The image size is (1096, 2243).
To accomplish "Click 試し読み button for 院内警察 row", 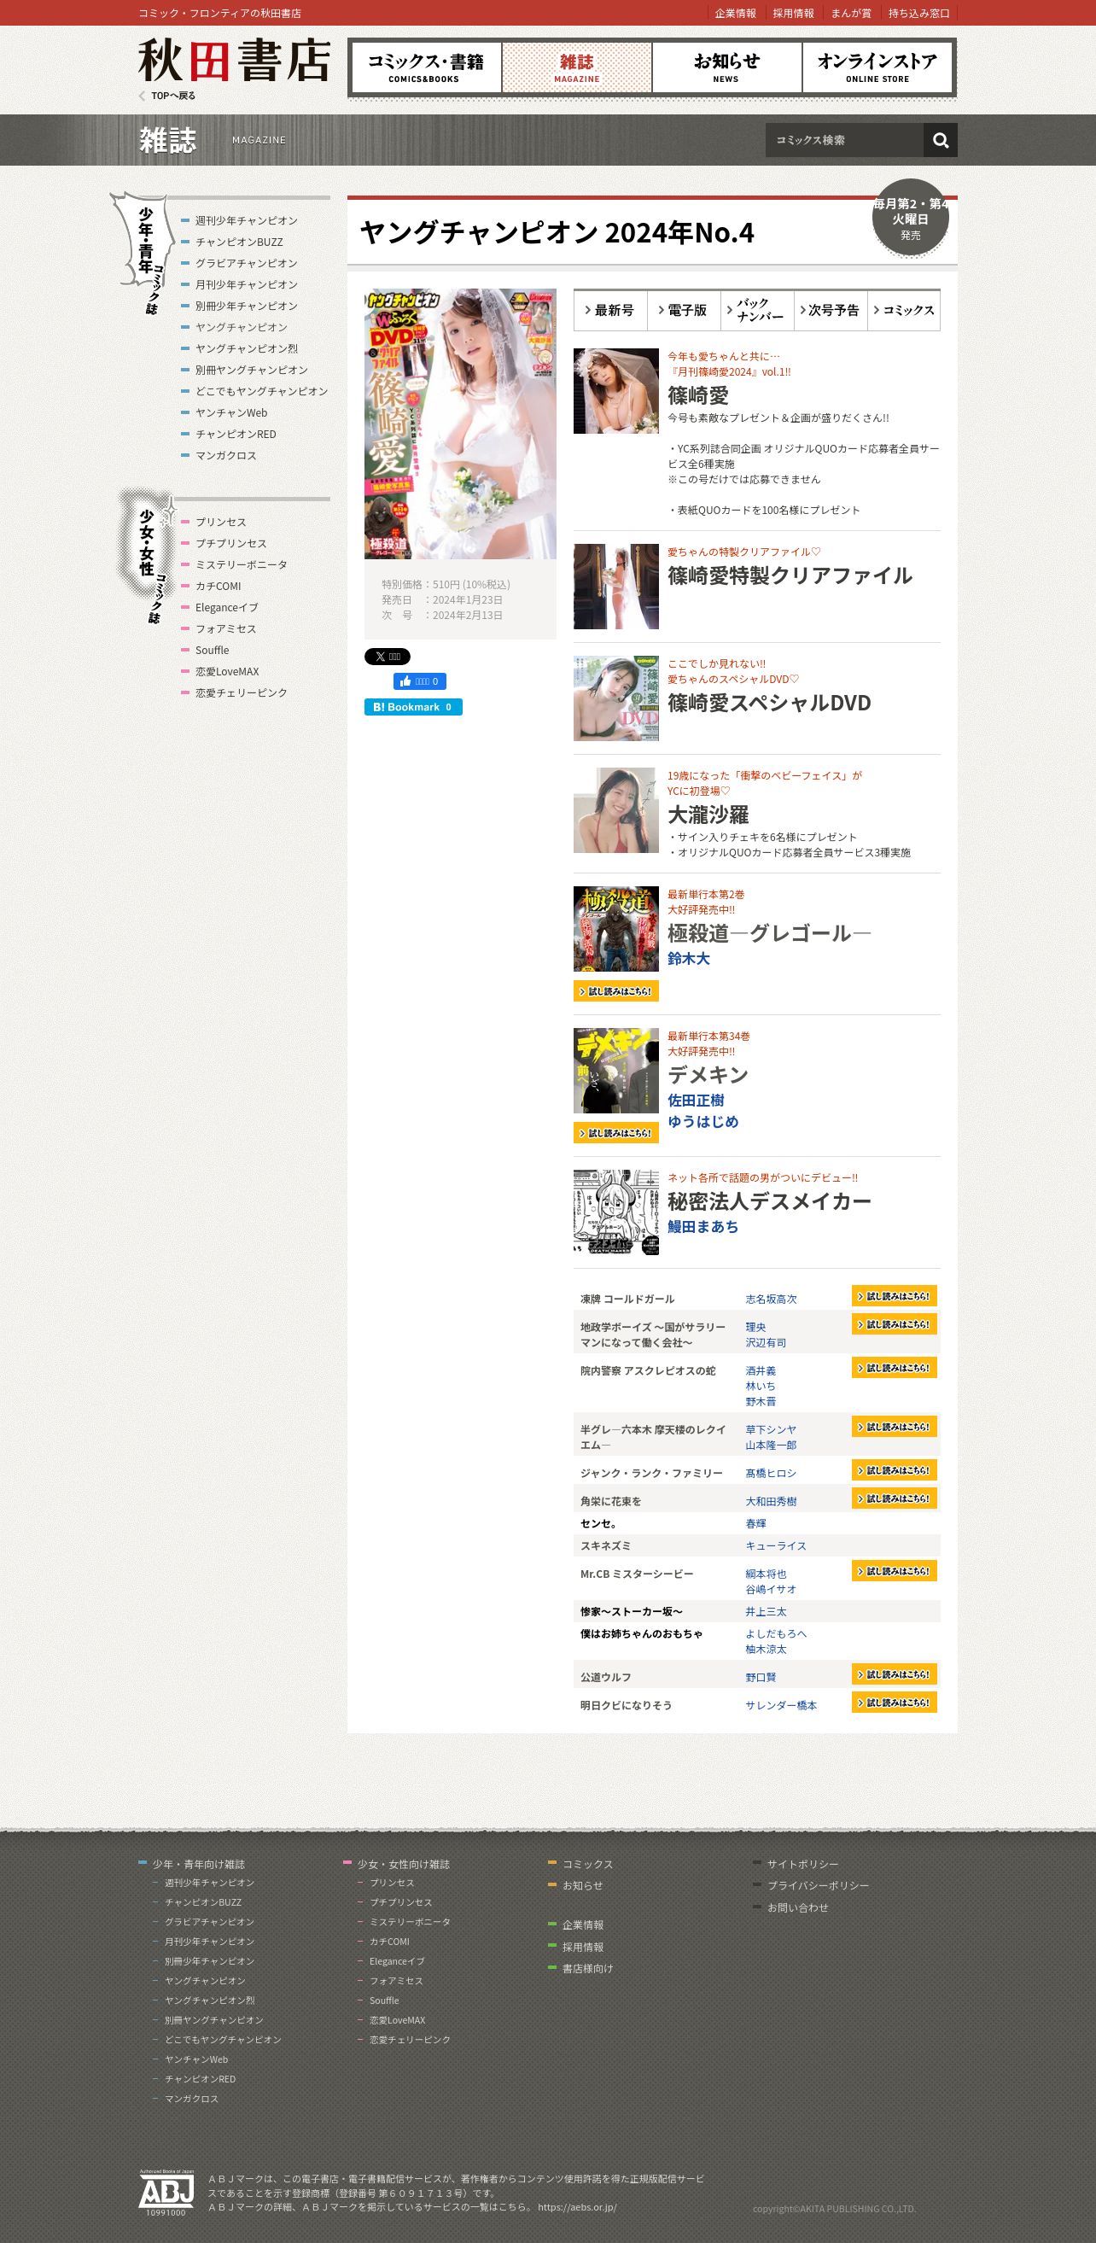I will click(x=894, y=1368).
